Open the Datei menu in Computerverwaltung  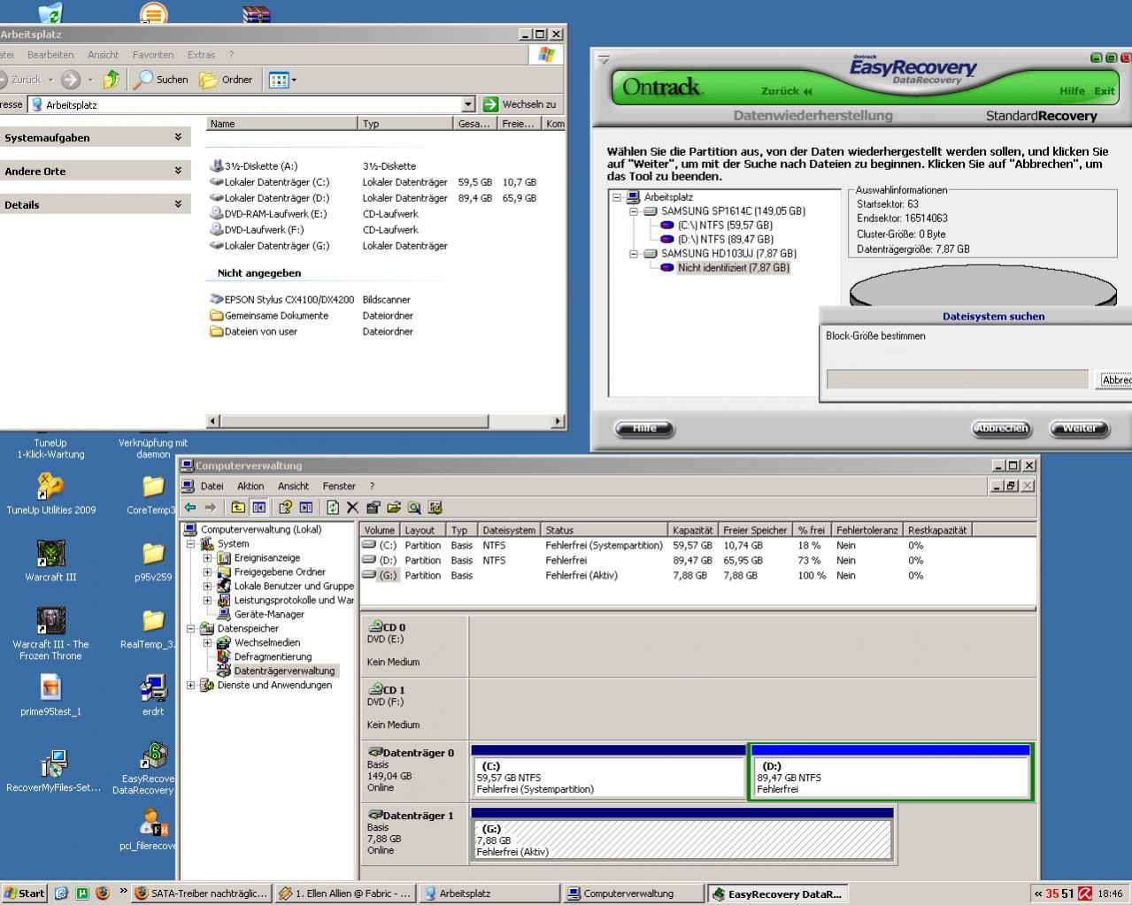coord(212,487)
